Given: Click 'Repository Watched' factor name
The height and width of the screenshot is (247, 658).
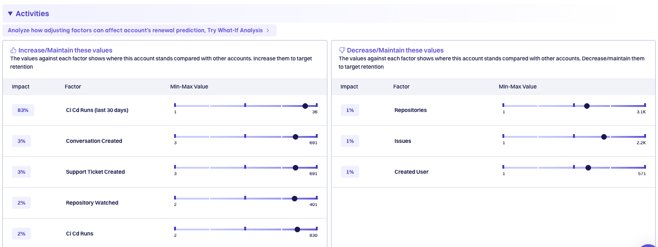Looking at the screenshot, I should (x=92, y=203).
